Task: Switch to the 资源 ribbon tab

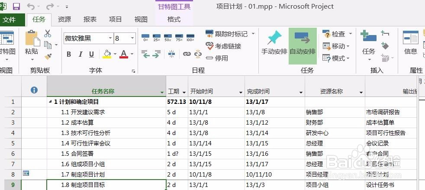Action: point(64,19)
